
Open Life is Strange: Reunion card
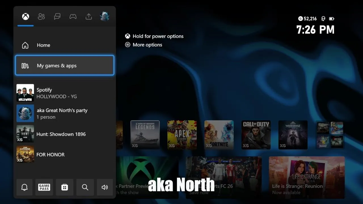[307, 177]
